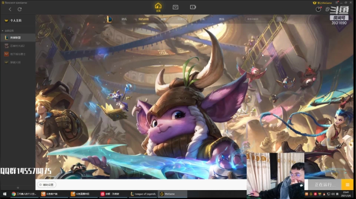This screenshot has width=356, height=199.
Task: Reload the page with refresh icon
Action: pyautogui.click(x=20, y=9)
